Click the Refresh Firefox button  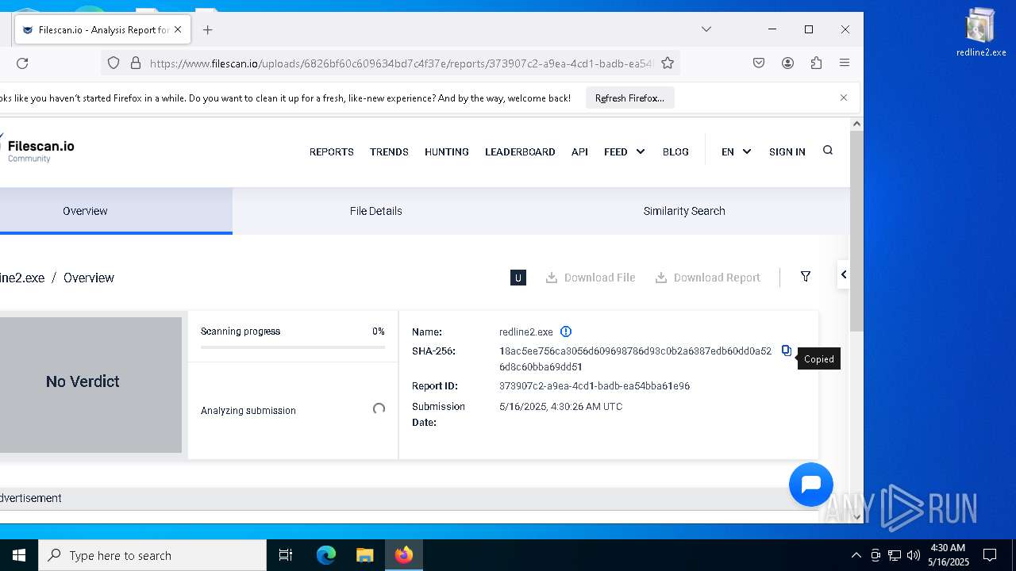[629, 98]
